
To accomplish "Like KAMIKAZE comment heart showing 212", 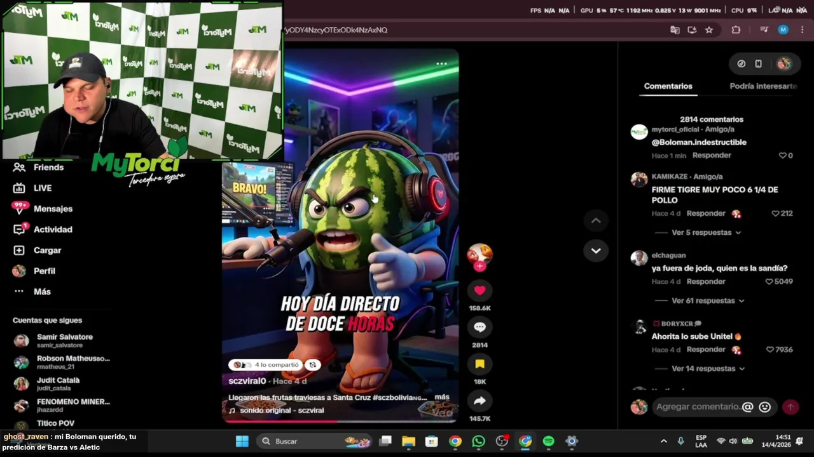I will pos(775,213).
